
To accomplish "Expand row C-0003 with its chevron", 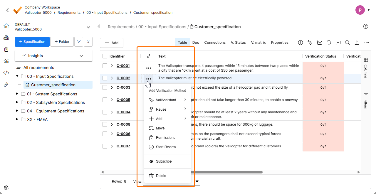I will (x=112, y=87).
